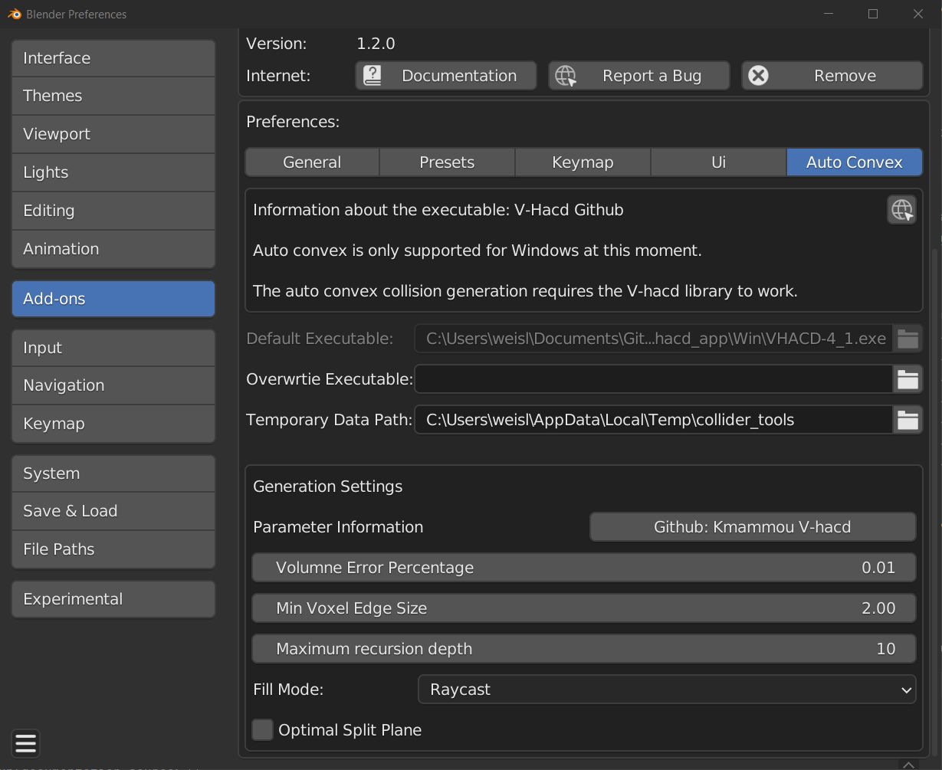Click the Remove X icon
Viewport: 942px width, 770px height.
[758, 76]
